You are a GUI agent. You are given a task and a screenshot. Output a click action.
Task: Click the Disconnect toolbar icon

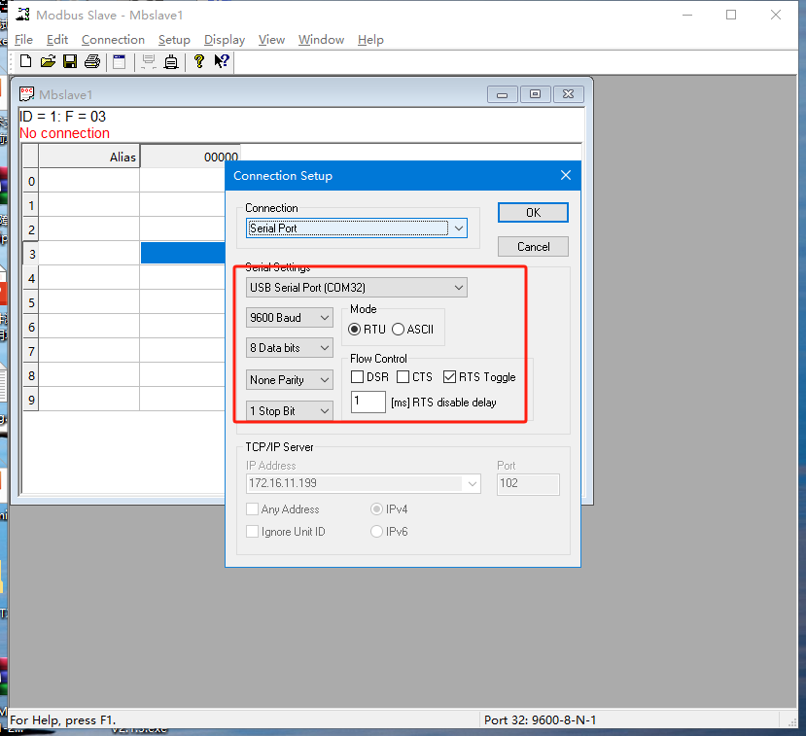pos(171,62)
